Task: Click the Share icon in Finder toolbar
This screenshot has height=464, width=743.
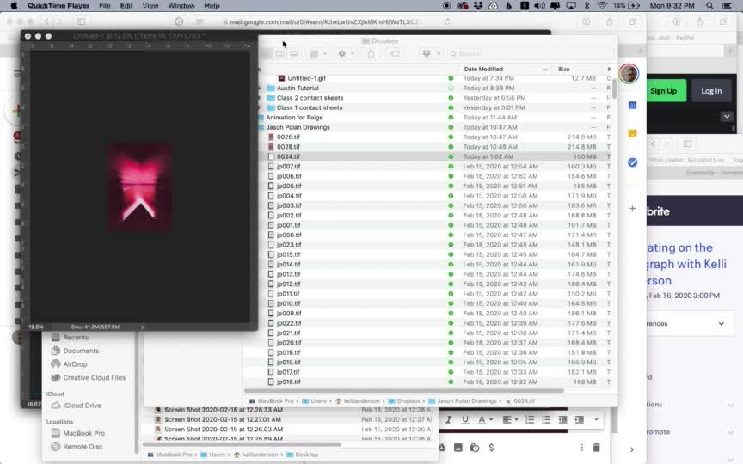Action: pos(371,53)
